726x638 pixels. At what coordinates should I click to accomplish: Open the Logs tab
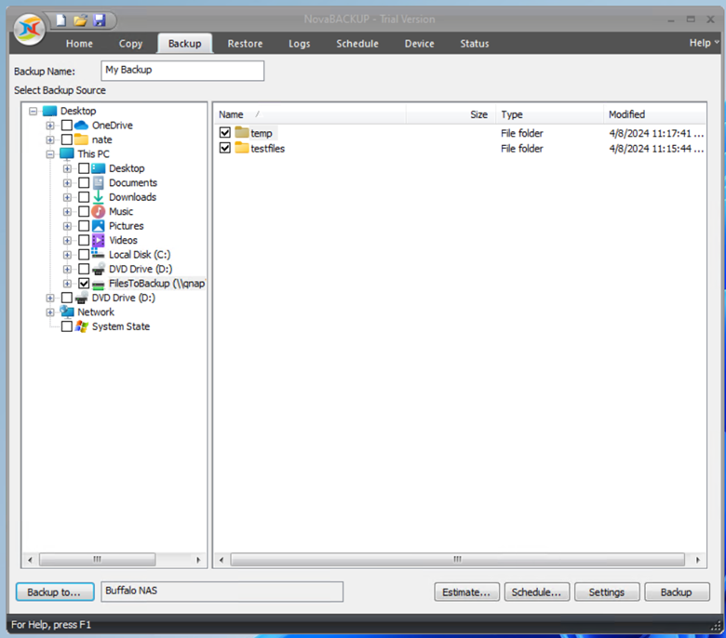click(299, 44)
